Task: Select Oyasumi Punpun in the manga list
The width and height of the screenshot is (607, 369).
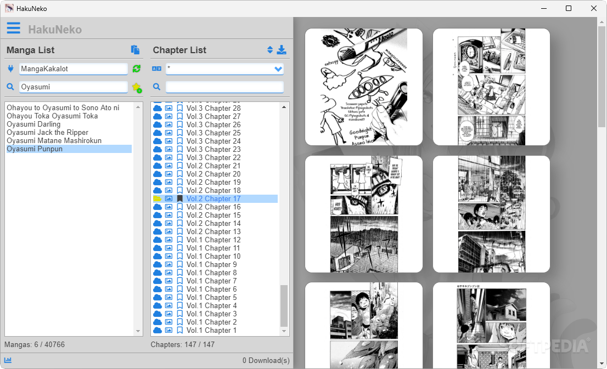Action: (x=69, y=149)
